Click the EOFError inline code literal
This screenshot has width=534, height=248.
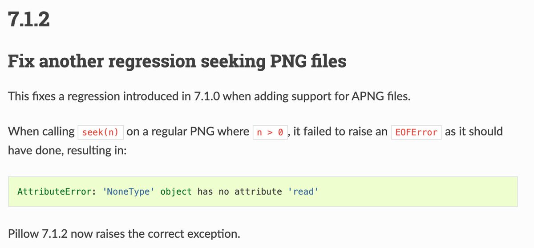[416, 132]
